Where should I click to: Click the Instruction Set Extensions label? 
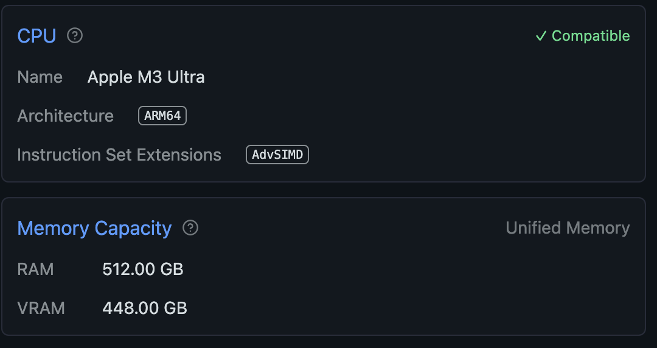coord(119,155)
